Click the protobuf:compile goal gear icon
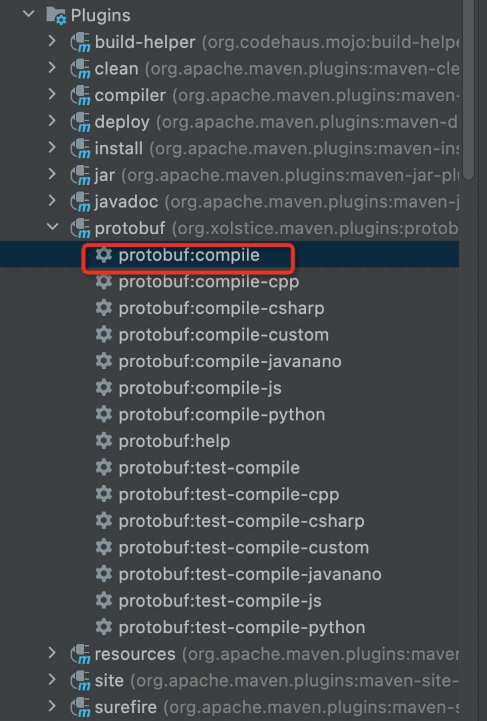This screenshot has width=487, height=721. [x=104, y=255]
